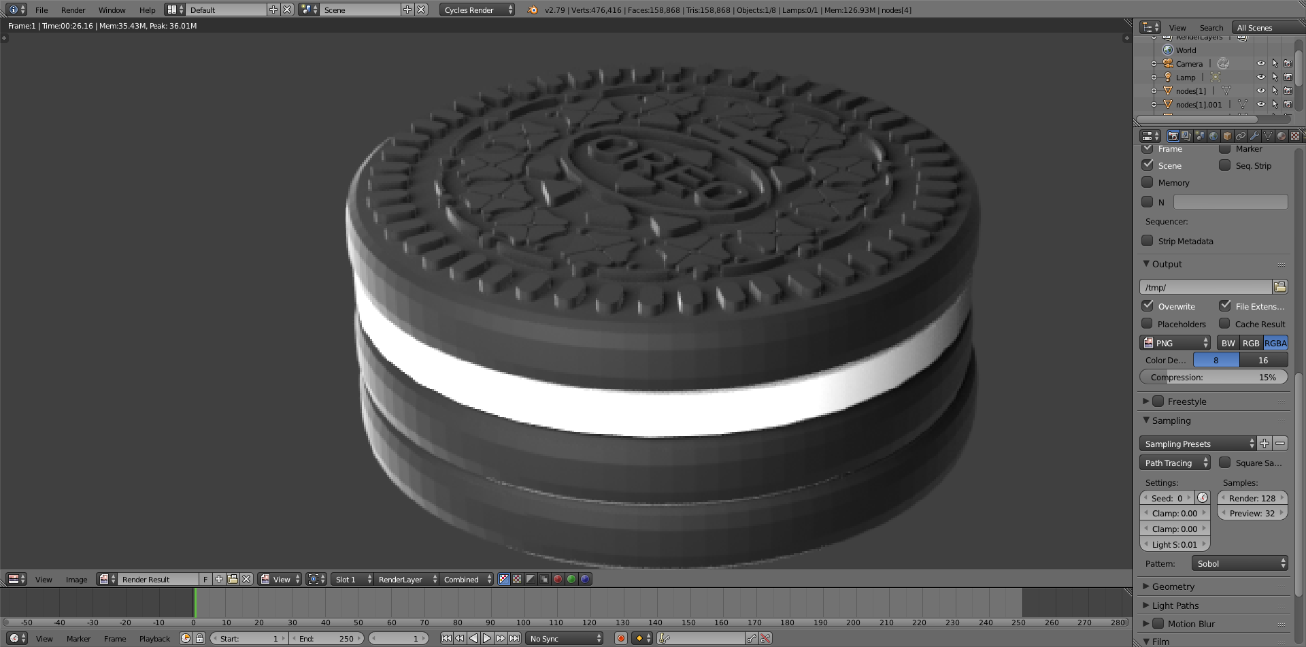Uncheck the Overwrite option
The width and height of the screenshot is (1306, 647).
coord(1148,306)
